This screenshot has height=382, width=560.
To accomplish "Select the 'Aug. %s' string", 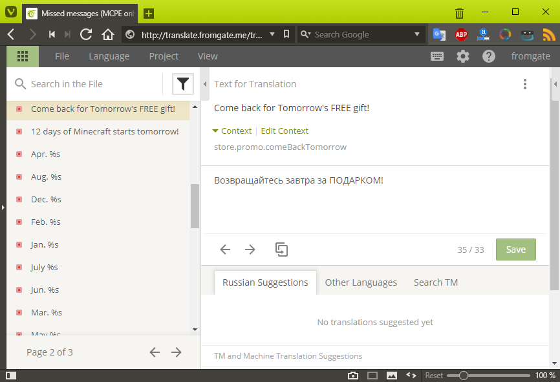I will click(46, 176).
